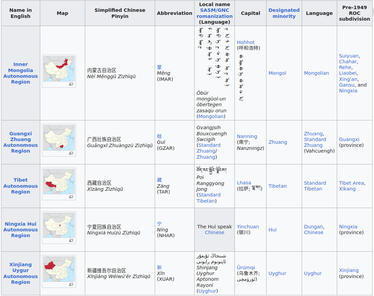Viewport: 374px width, 296px height.
Task: Click enlarge icon under Ningxia map
Action: pyautogui.click(x=71, y=241)
